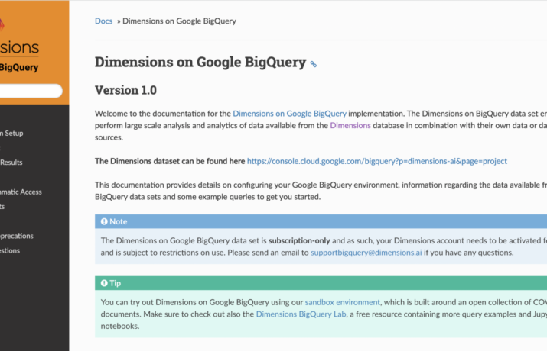Screen dimensions: 547x351
Task: Open the Setup item in sidebar navigation
Action: pyautogui.click(x=12, y=133)
